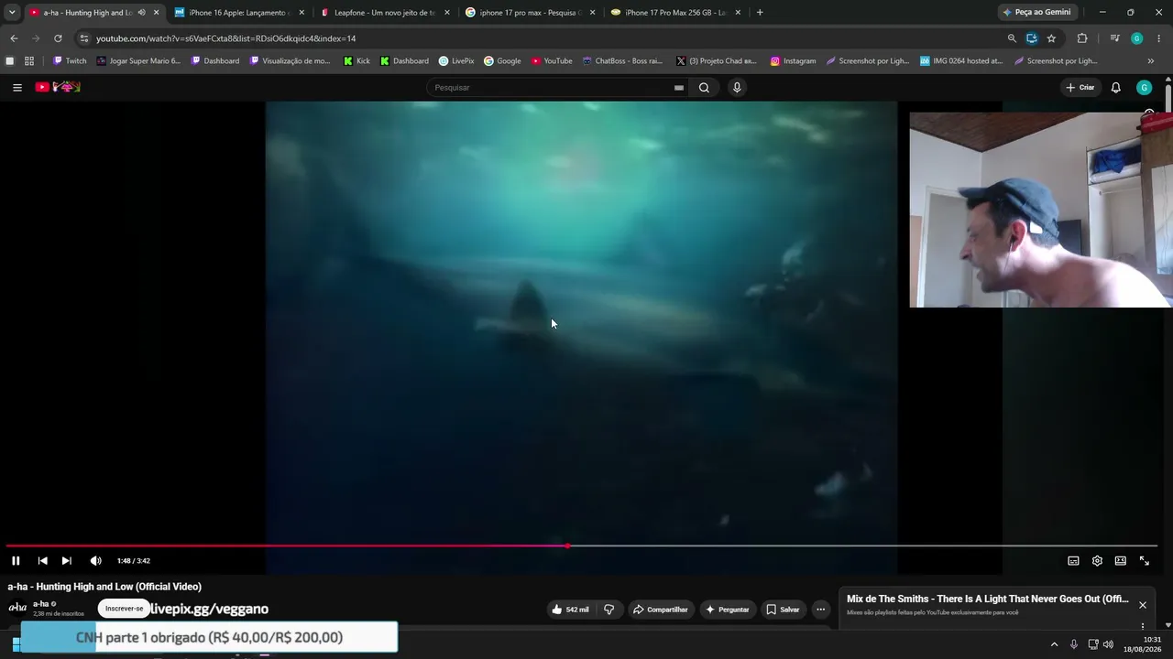Click the Peça ao Gemini button
This screenshot has height=659, width=1173.
[x=1036, y=13]
